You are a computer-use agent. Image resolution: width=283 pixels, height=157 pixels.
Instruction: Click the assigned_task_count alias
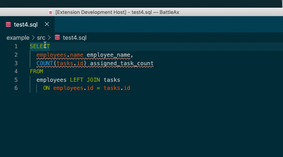tap(122, 63)
